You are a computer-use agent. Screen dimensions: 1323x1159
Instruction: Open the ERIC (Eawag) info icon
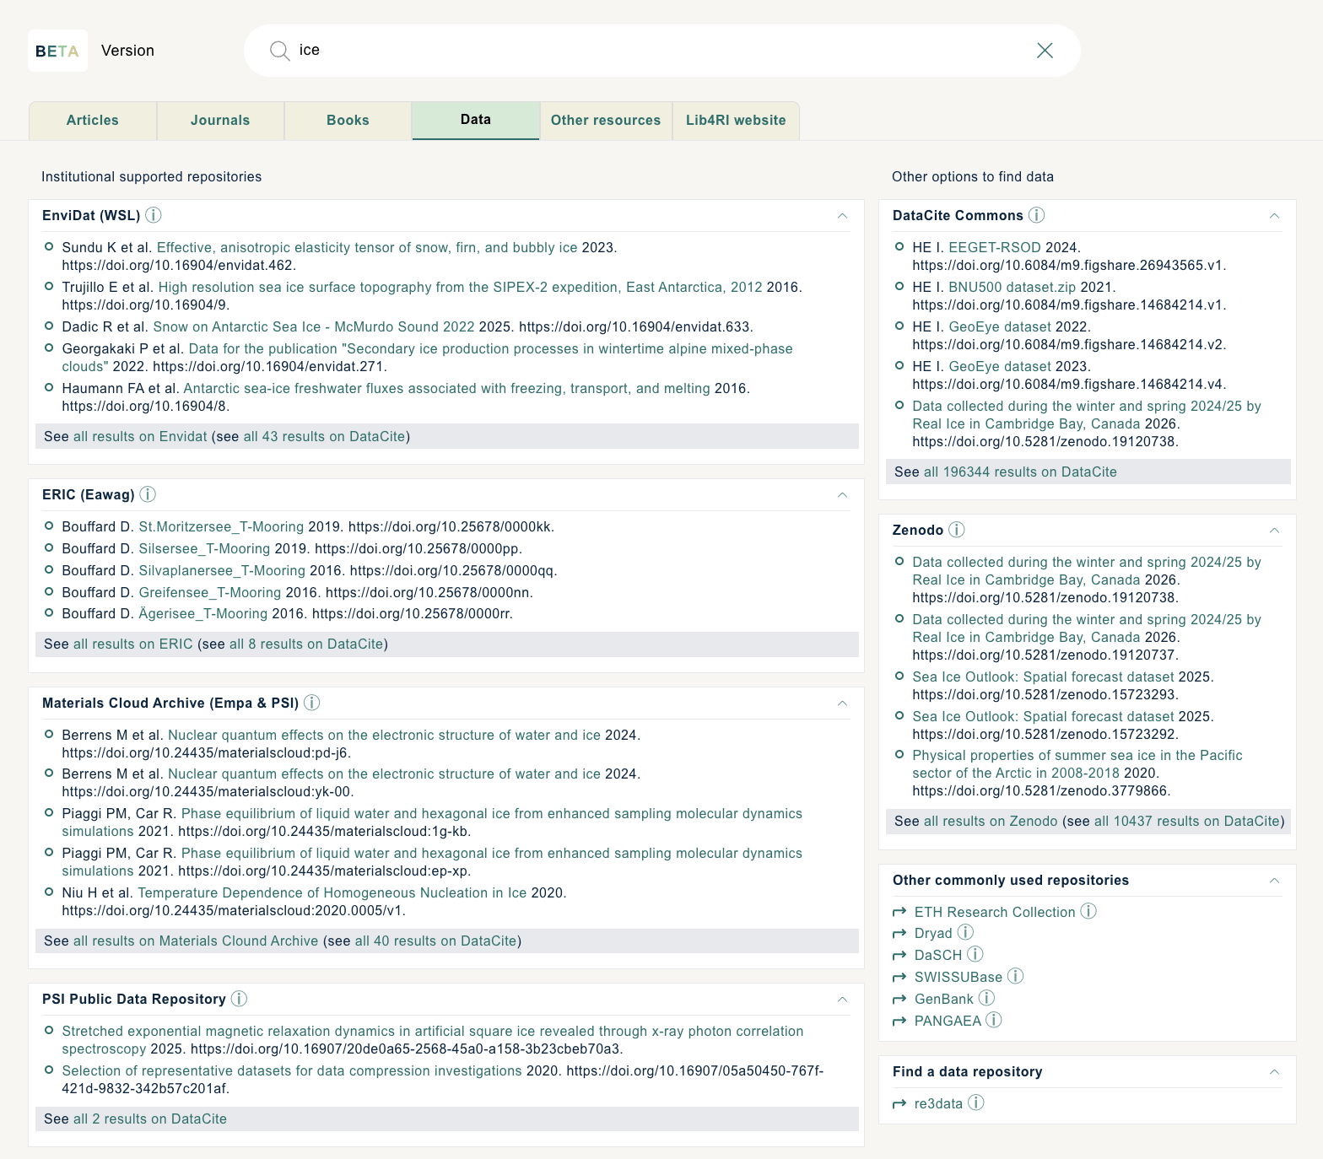pyautogui.click(x=148, y=494)
